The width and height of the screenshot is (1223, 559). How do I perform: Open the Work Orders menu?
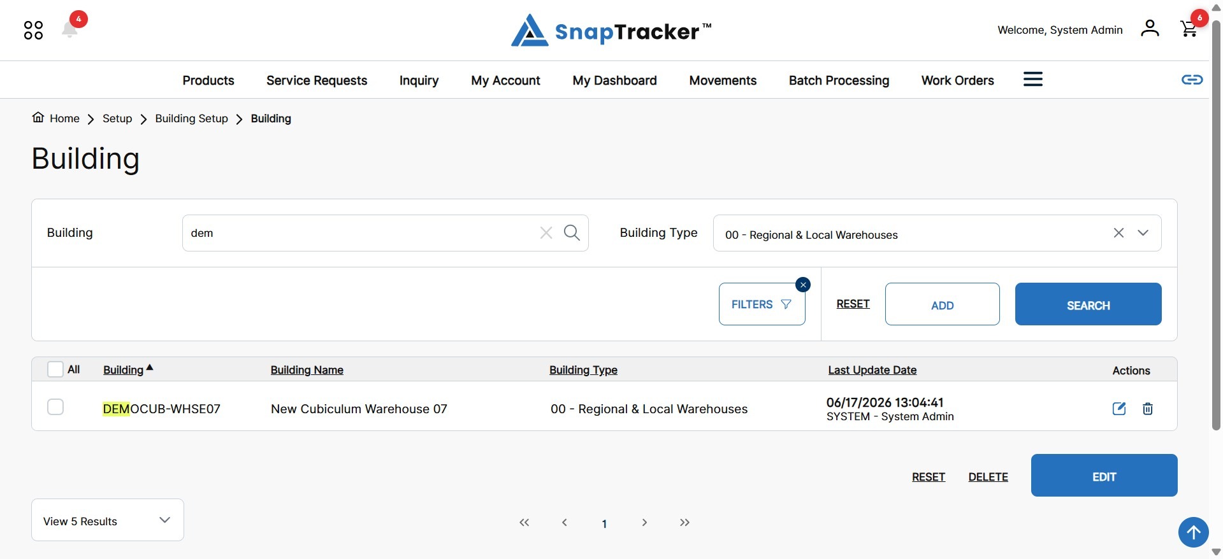point(957,80)
